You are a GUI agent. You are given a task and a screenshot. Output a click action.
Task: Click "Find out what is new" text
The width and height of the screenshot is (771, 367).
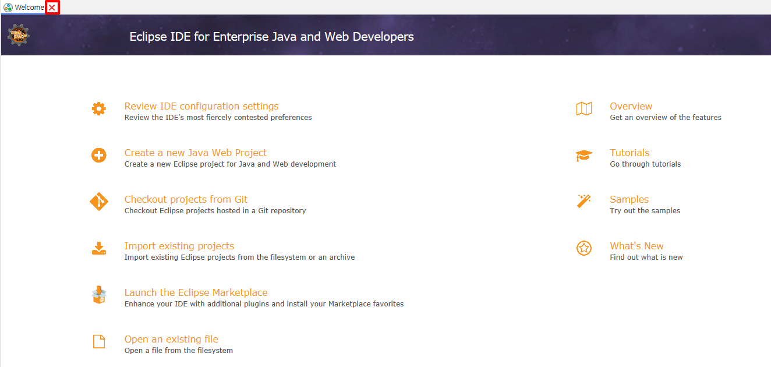coord(646,257)
